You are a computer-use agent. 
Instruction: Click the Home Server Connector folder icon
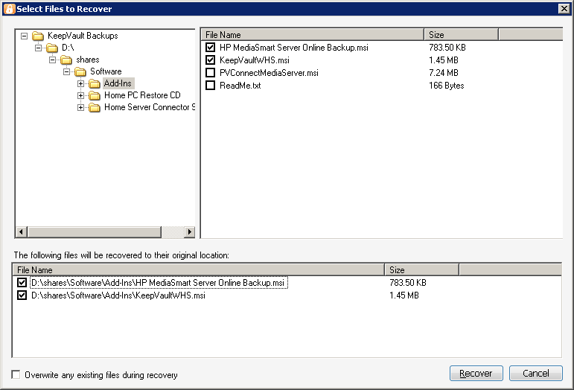click(x=95, y=108)
